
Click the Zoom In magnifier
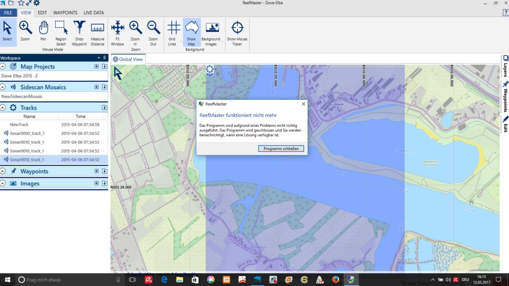coord(135,31)
